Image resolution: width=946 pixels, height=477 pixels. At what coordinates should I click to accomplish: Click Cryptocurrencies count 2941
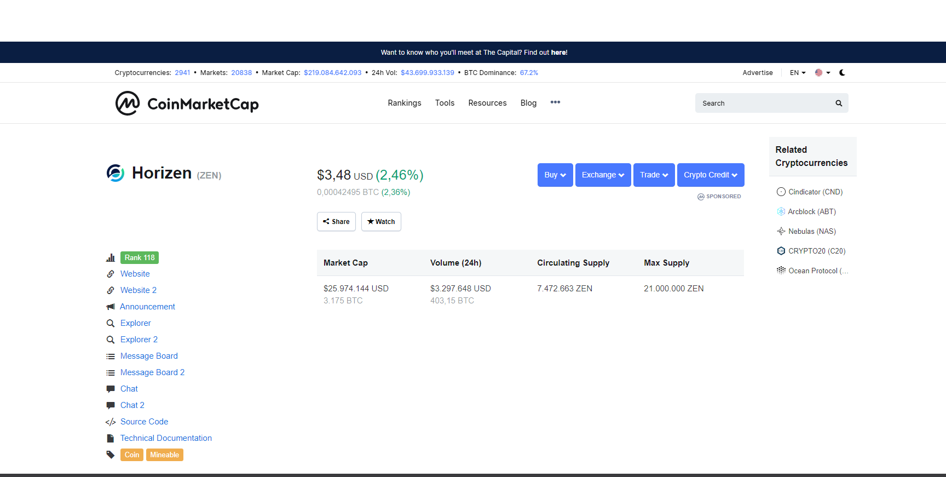point(182,72)
